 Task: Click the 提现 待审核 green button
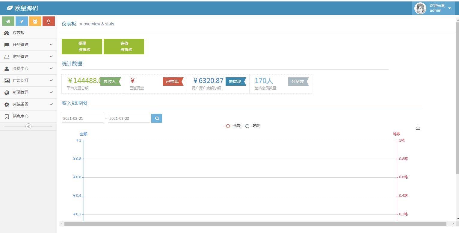(x=82, y=47)
